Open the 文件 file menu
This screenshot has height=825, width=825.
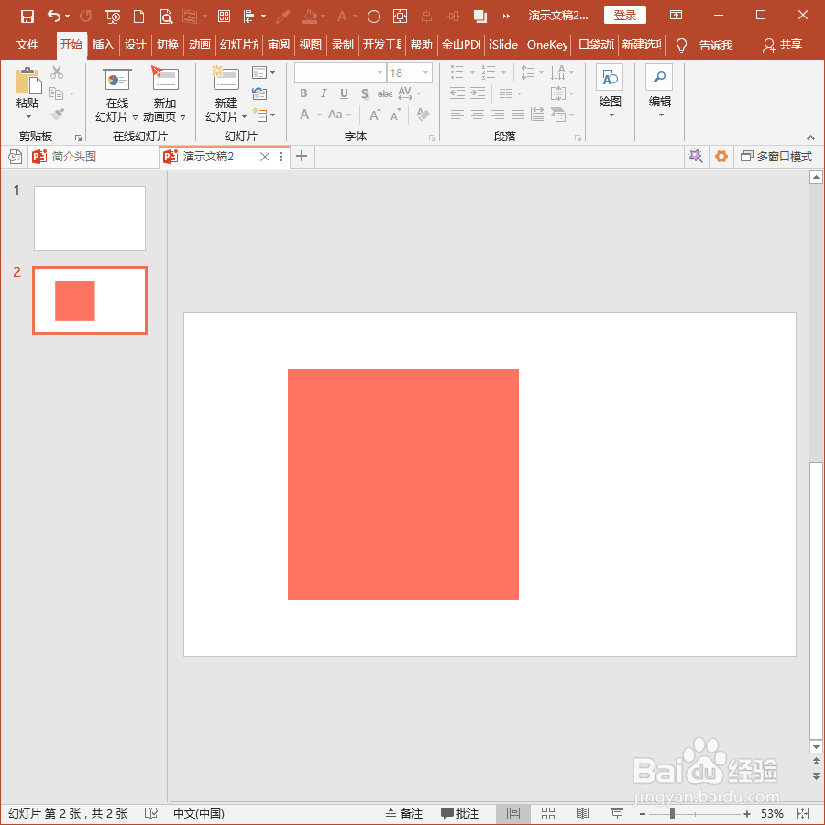[27, 45]
